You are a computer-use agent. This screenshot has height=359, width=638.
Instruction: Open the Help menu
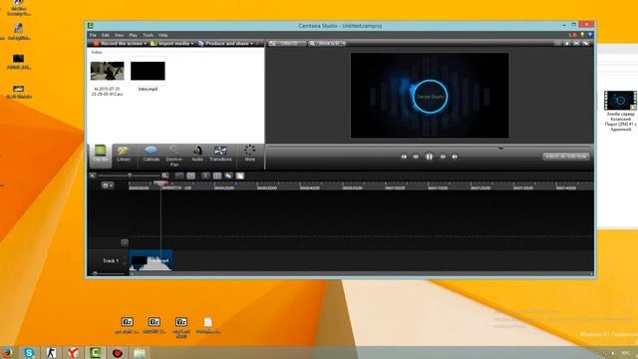pyautogui.click(x=163, y=36)
